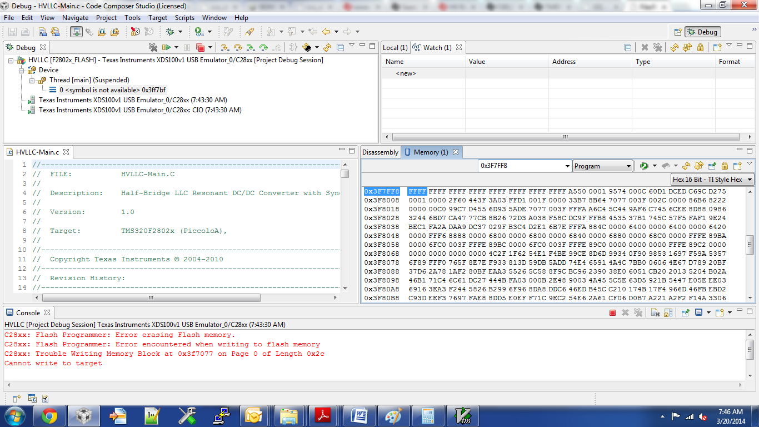Click the Chrome icon in Windows taskbar
Image resolution: width=759 pixels, height=427 pixels.
coord(49,416)
